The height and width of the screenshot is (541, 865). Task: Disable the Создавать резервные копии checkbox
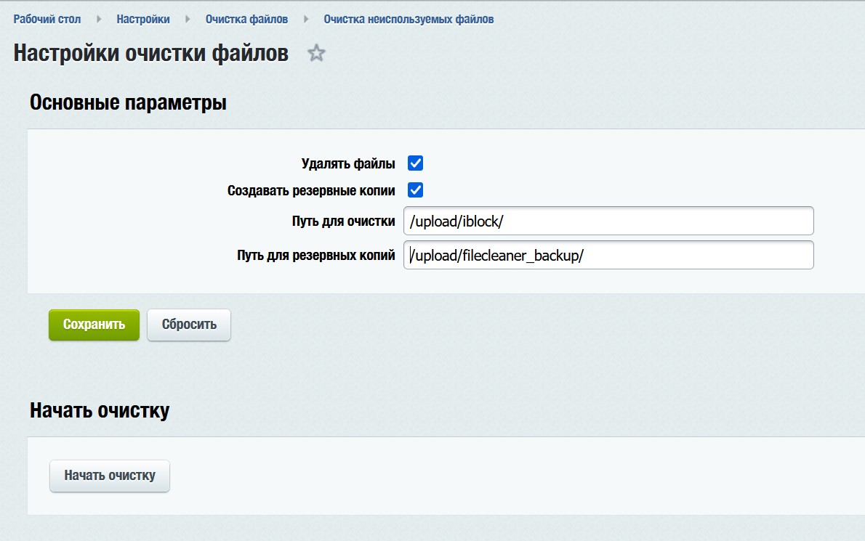414,188
